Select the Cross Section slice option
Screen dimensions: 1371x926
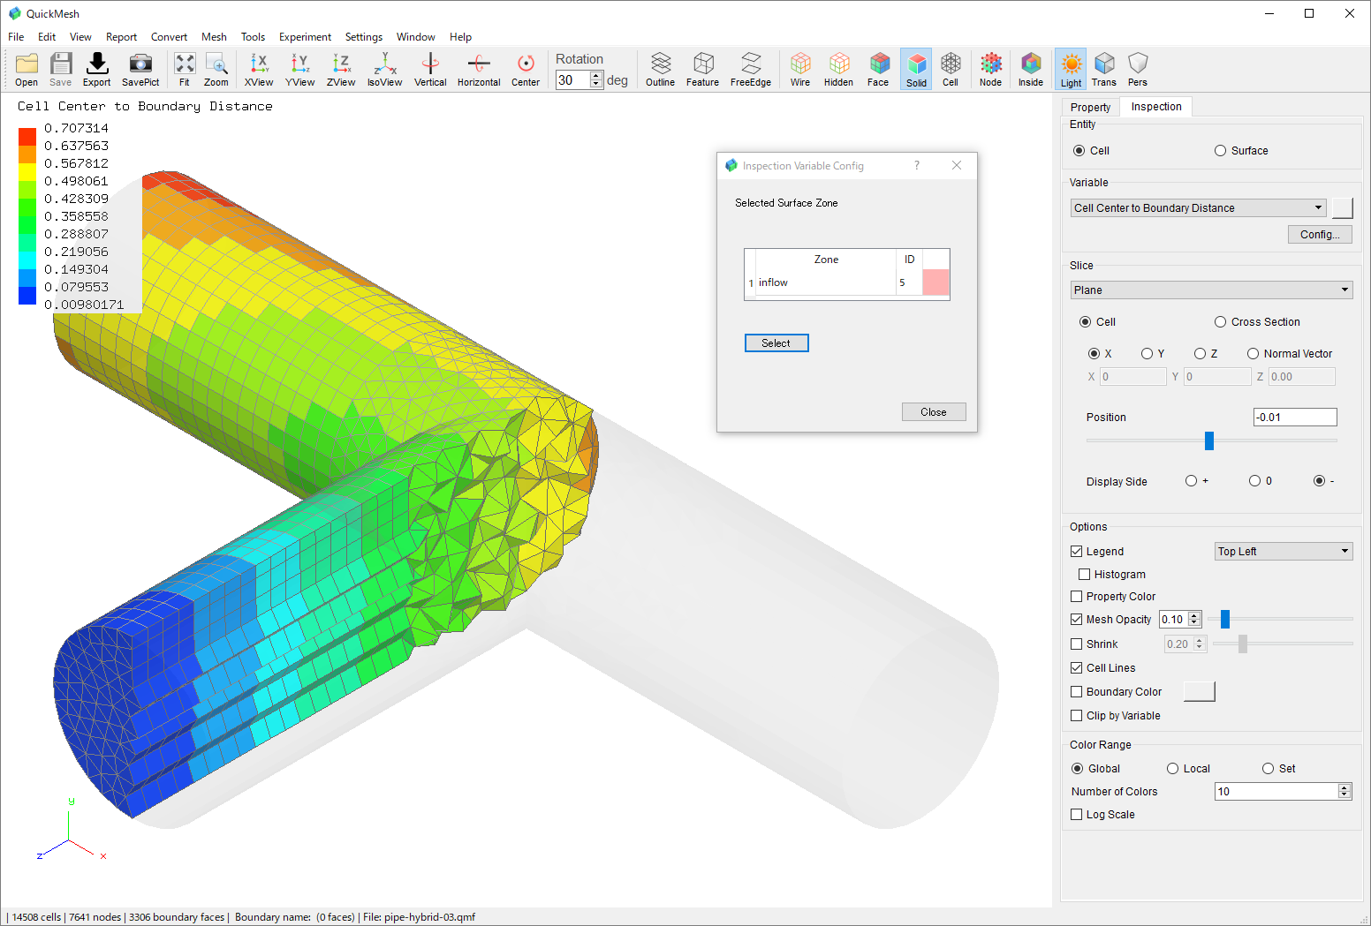pyautogui.click(x=1221, y=322)
